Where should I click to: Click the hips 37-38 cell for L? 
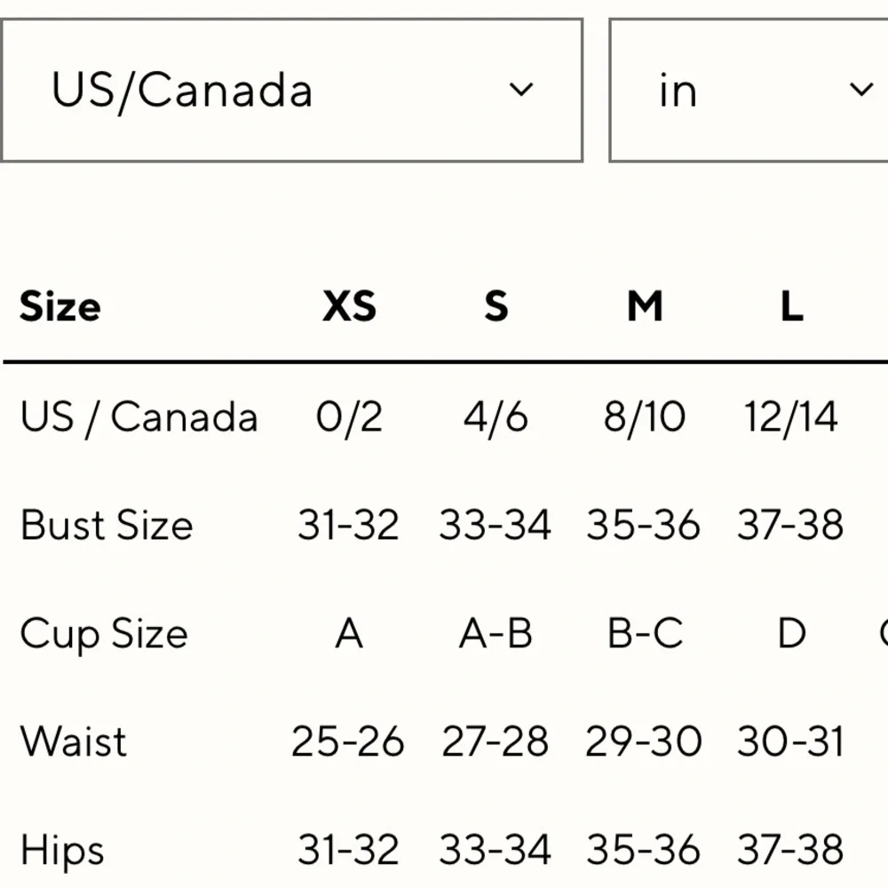coord(790,850)
